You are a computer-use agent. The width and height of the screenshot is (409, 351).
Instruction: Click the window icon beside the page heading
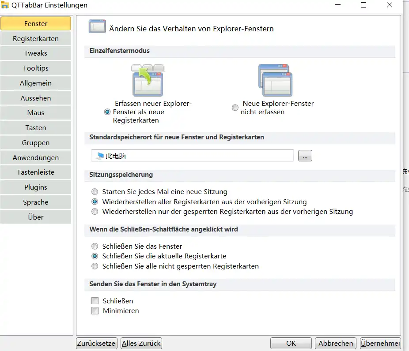tap(97, 26)
